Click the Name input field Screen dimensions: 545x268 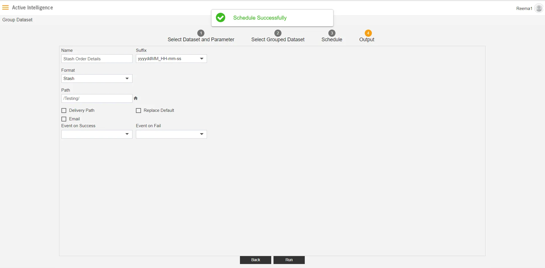(x=97, y=59)
